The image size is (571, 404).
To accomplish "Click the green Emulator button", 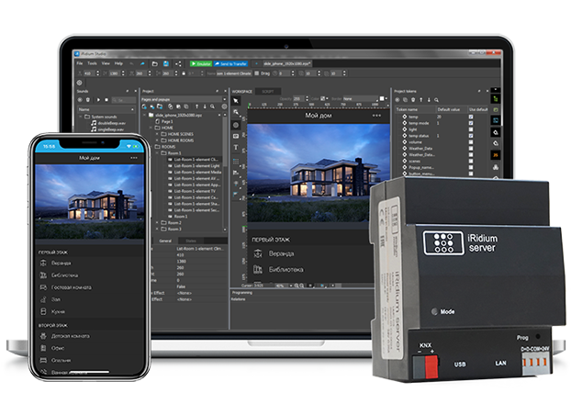I will [x=202, y=63].
